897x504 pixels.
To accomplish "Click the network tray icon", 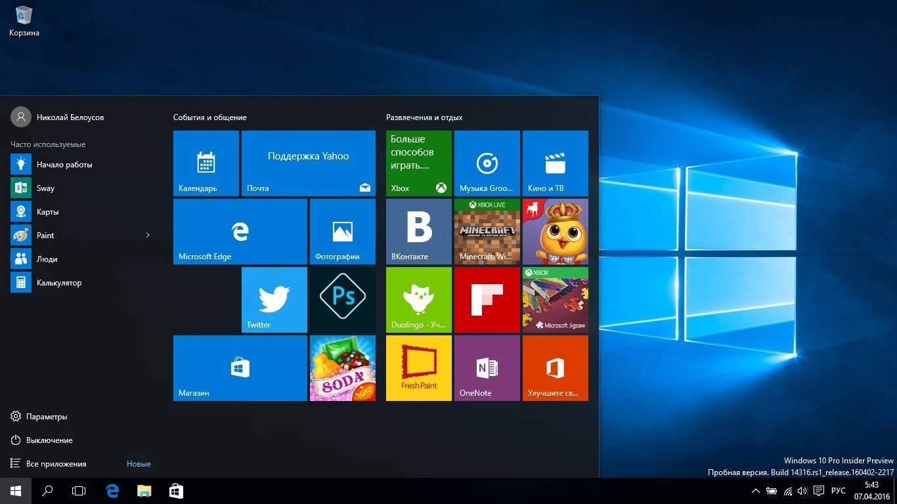I will (x=787, y=491).
